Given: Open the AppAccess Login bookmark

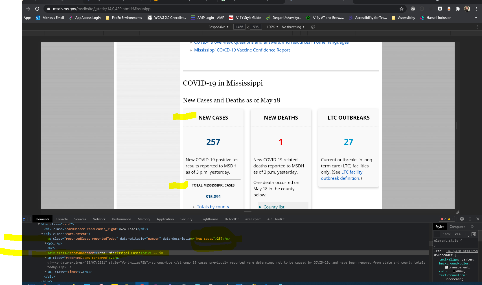Looking at the screenshot, I should pyautogui.click(x=85, y=18).
